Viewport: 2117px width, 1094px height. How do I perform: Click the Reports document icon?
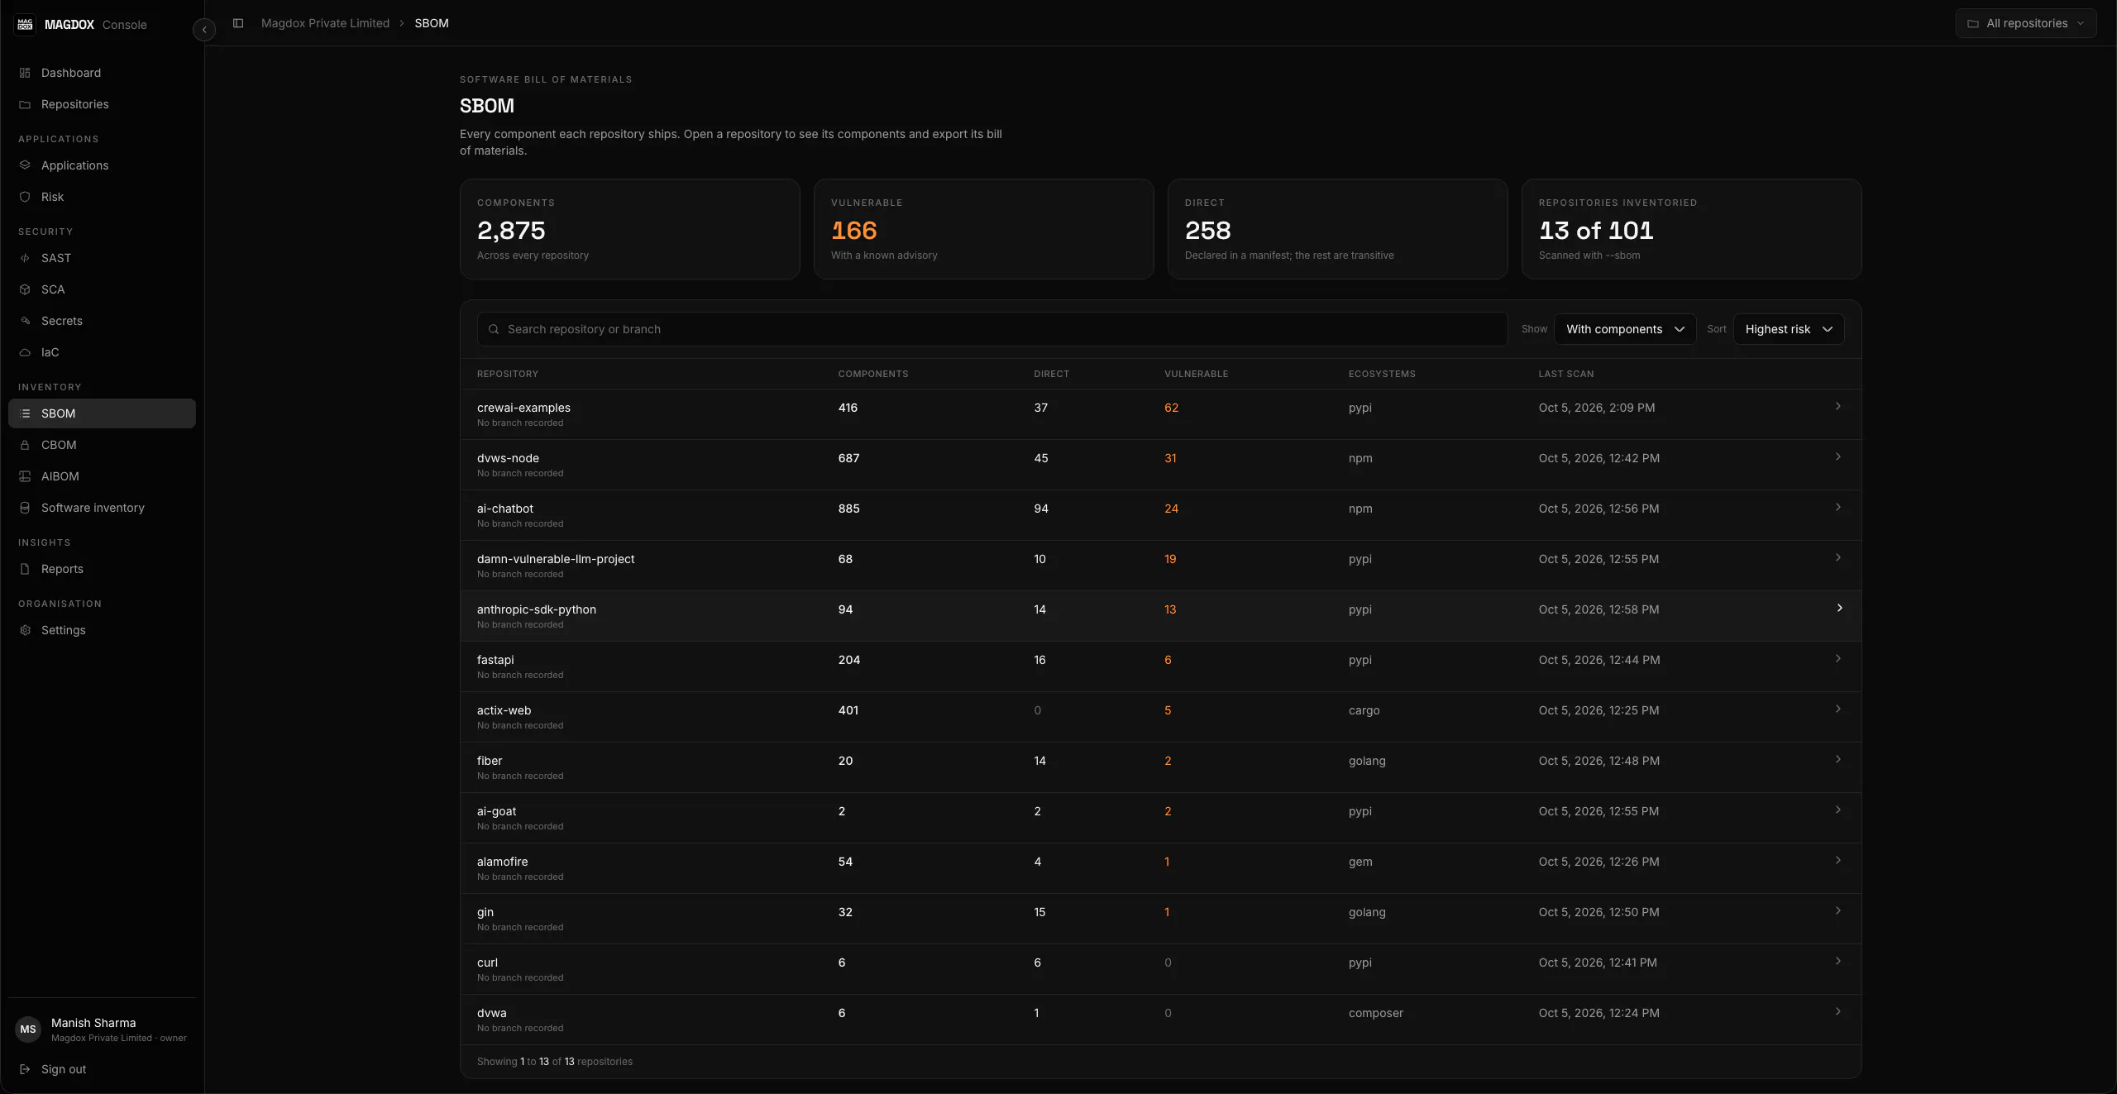point(25,569)
